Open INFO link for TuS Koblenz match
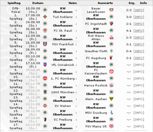 tap(139, 17)
